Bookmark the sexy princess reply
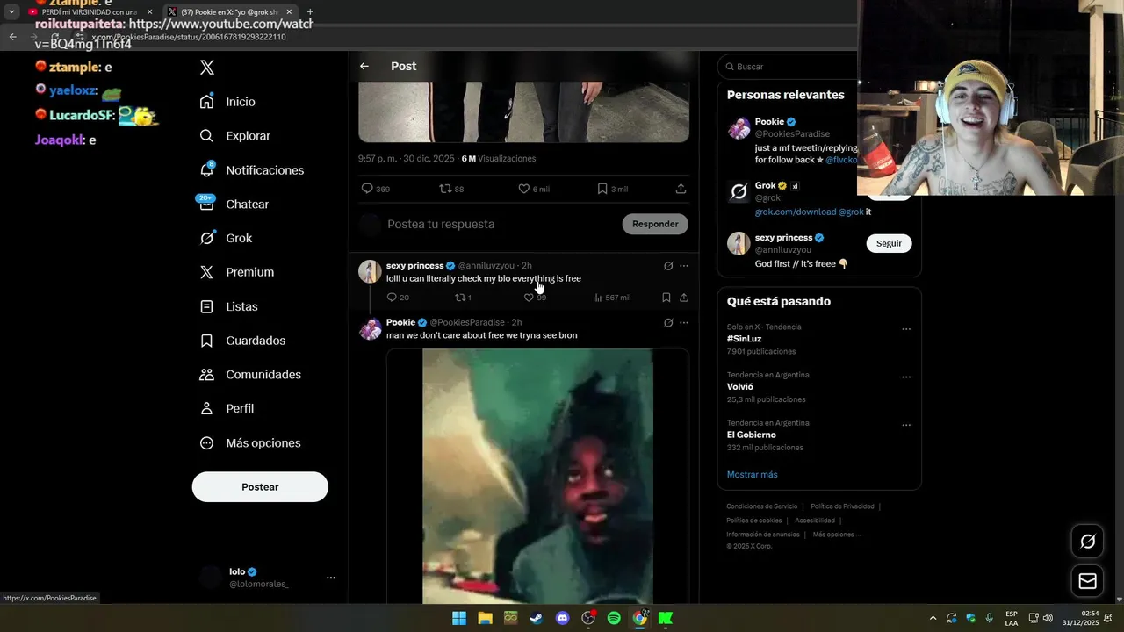The width and height of the screenshot is (1124, 632). pos(666,298)
